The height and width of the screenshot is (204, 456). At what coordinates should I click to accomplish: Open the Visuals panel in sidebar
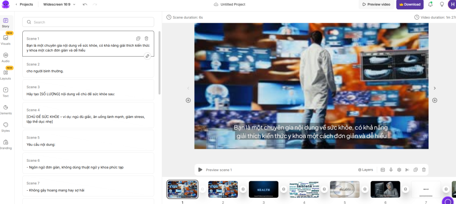coord(5,39)
